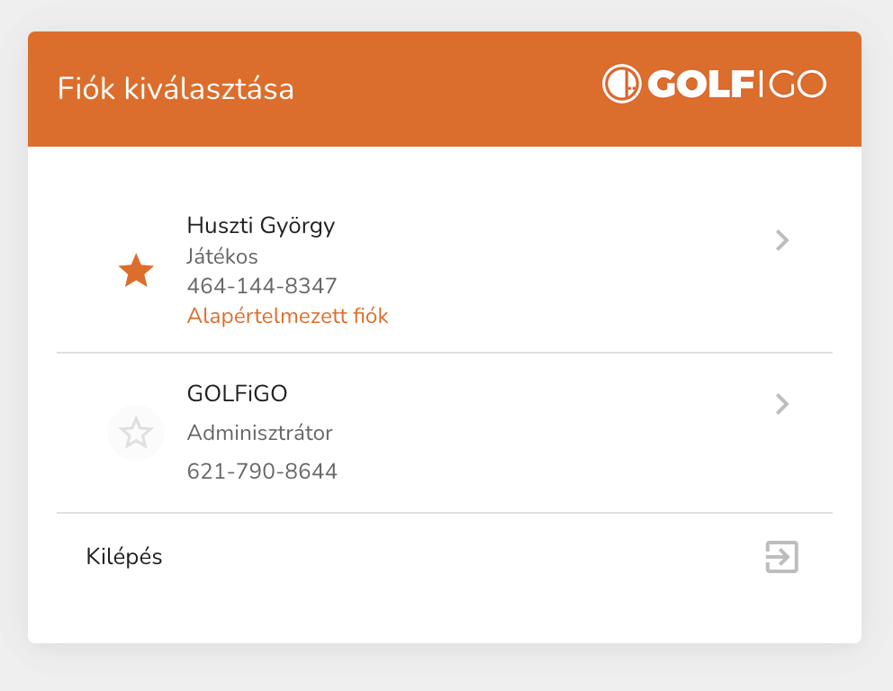Click the Adminisztrátor role text
The width and height of the screenshot is (893, 691).
tap(259, 433)
